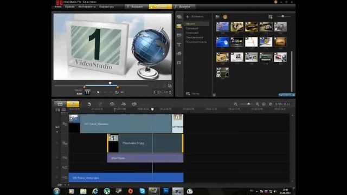Select the Начало category

coord(197,24)
